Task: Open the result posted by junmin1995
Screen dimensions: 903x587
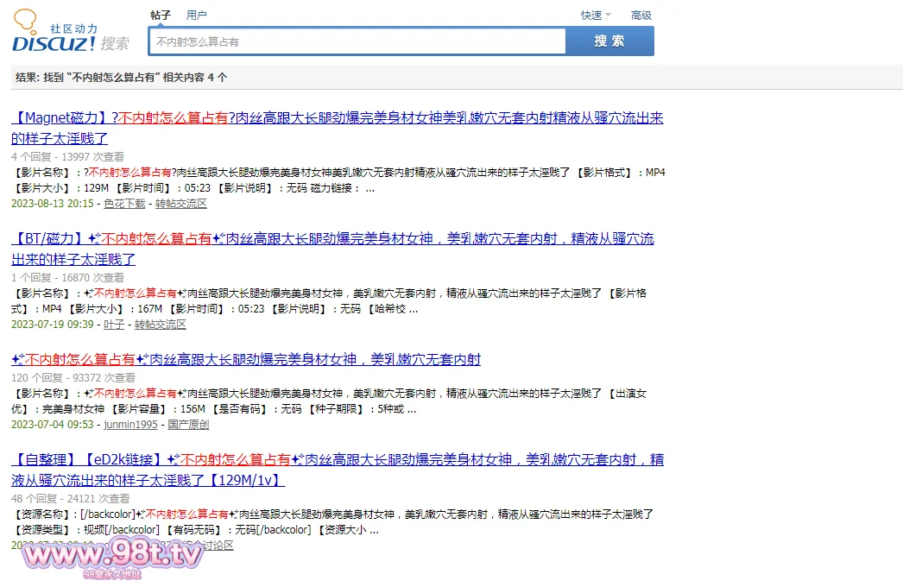Action: pos(246,359)
